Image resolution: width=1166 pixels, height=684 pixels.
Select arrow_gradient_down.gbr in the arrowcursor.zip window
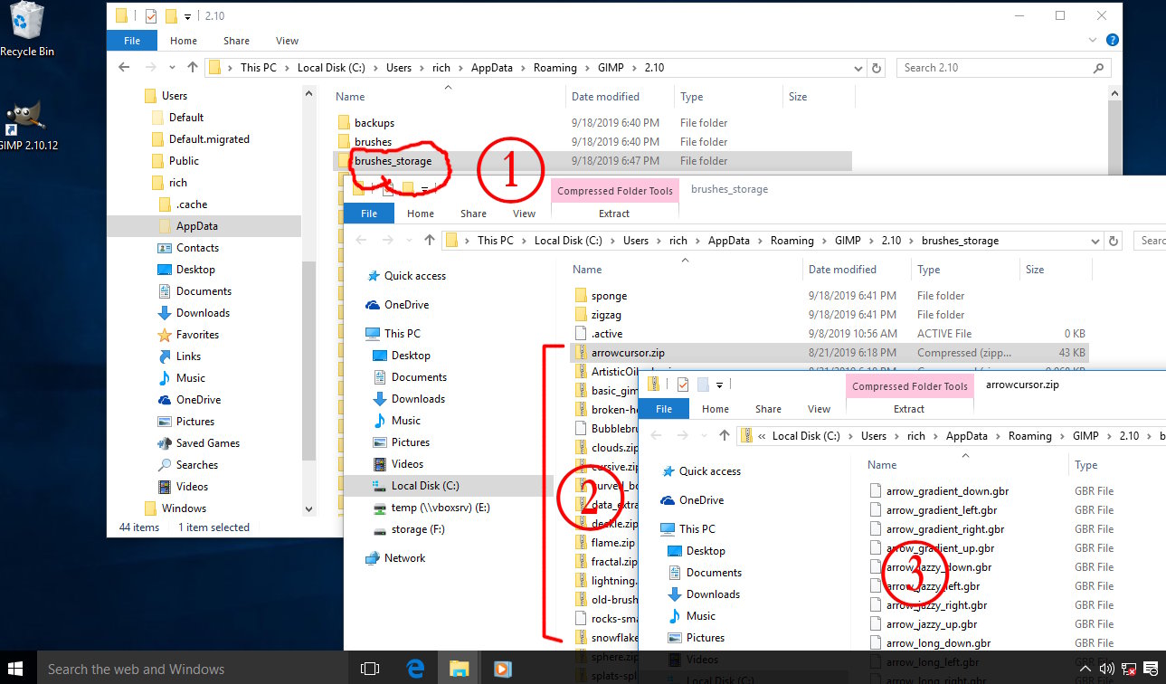(x=947, y=491)
